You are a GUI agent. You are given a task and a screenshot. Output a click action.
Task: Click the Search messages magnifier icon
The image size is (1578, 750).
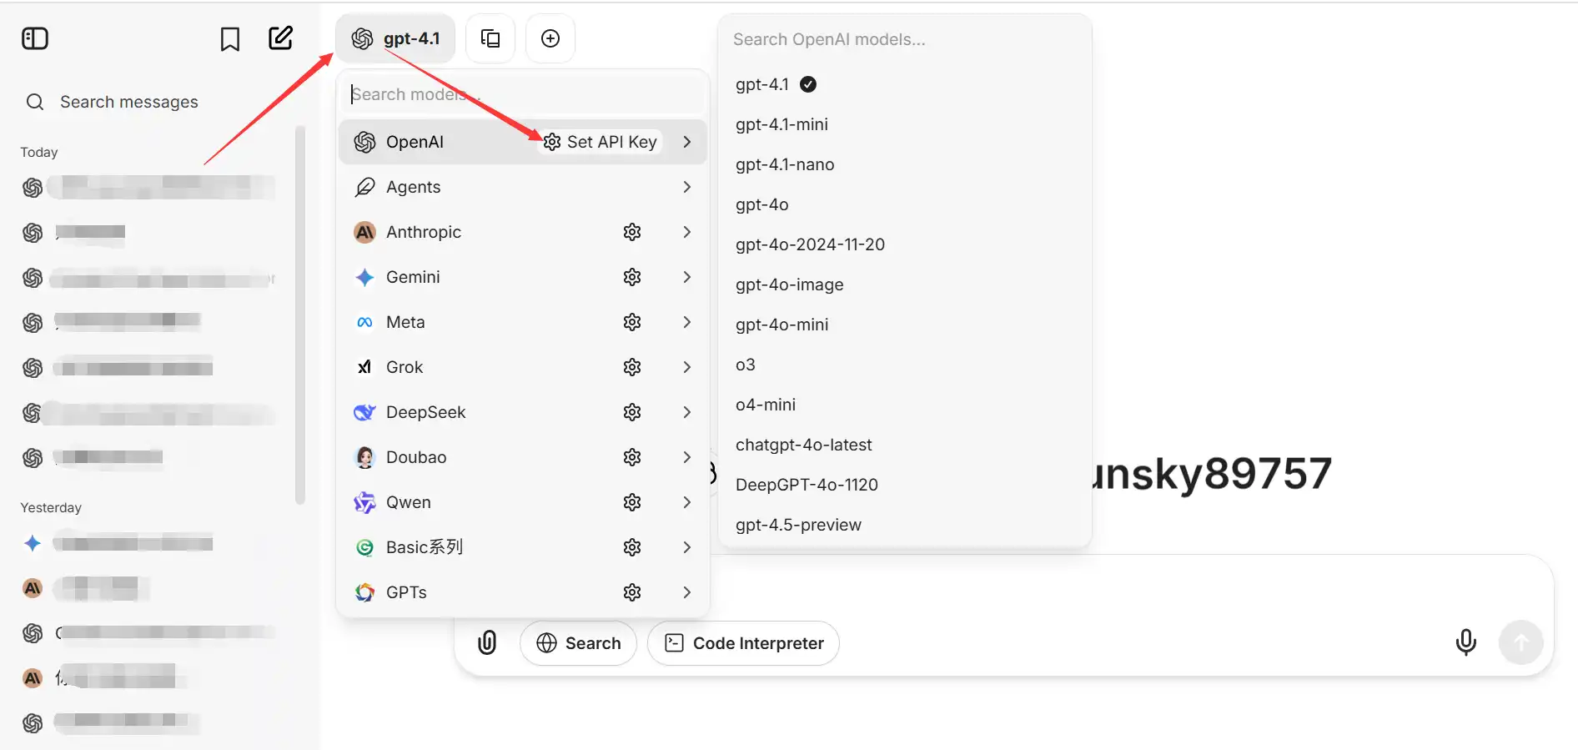pyautogui.click(x=35, y=102)
